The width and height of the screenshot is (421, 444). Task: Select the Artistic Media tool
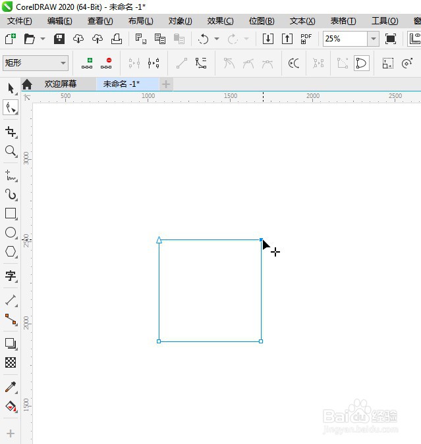(11, 195)
